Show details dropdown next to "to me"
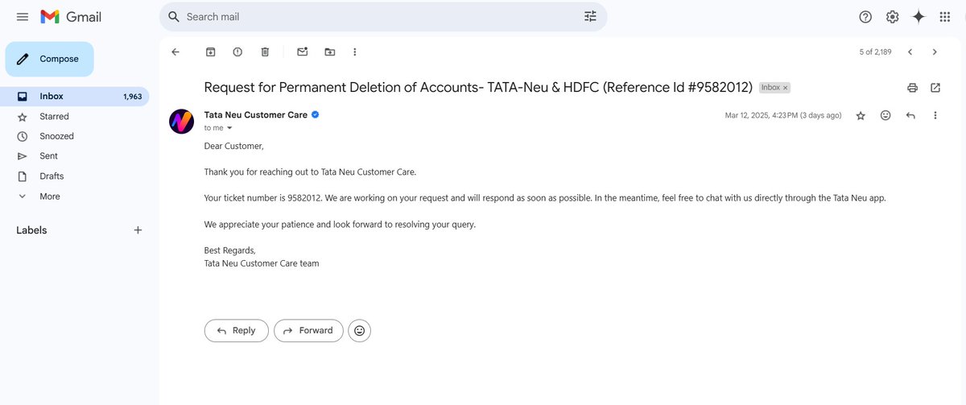 click(229, 128)
